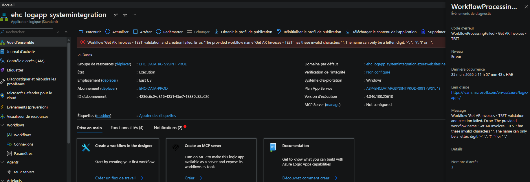This screenshot has width=530, height=182.
Task: Click Découvrez comment créer link
Action: pyautogui.click(x=306, y=178)
